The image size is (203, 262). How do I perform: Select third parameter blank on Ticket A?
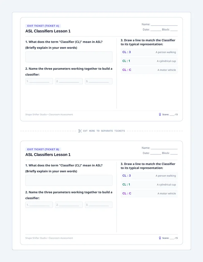(99, 81)
